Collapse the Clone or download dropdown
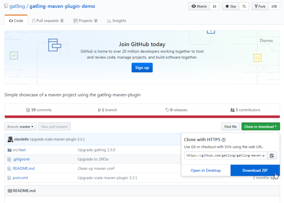284x203 pixels. tap(260, 127)
